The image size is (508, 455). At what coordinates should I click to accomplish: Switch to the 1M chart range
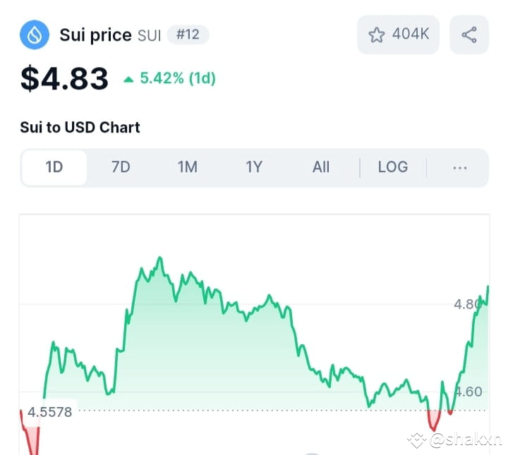coord(187,167)
